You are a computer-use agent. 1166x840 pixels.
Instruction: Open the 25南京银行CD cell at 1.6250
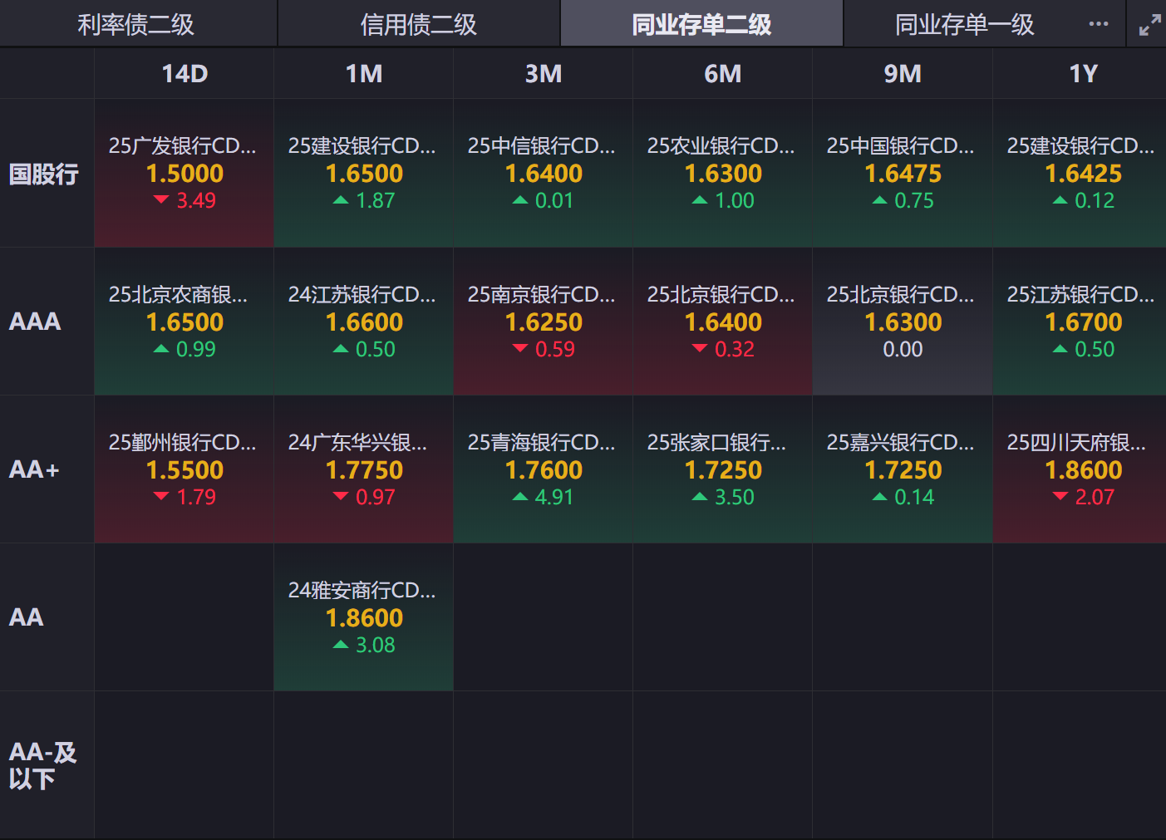tap(544, 322)
